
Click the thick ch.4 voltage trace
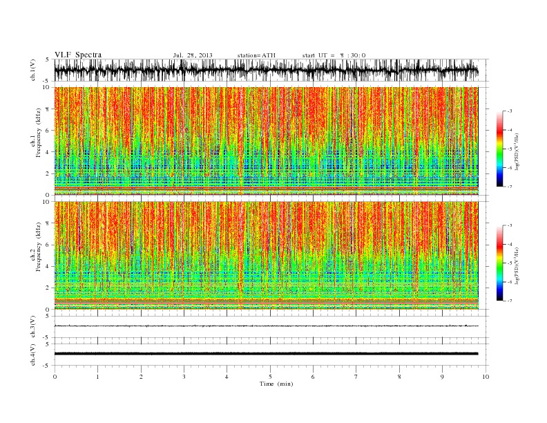[x=266, y=354]
